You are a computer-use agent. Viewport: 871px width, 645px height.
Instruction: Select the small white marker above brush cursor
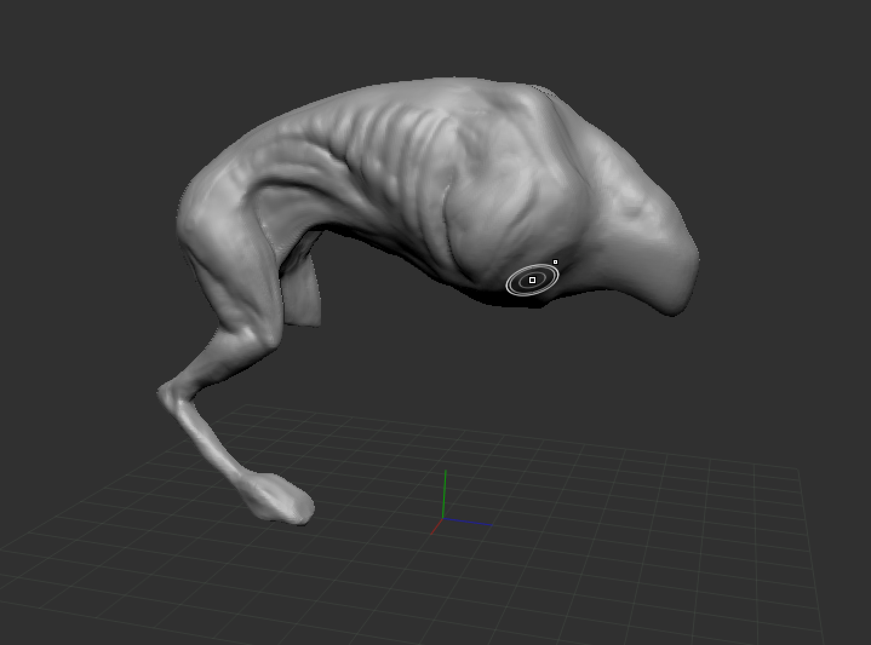click(555, 262)
